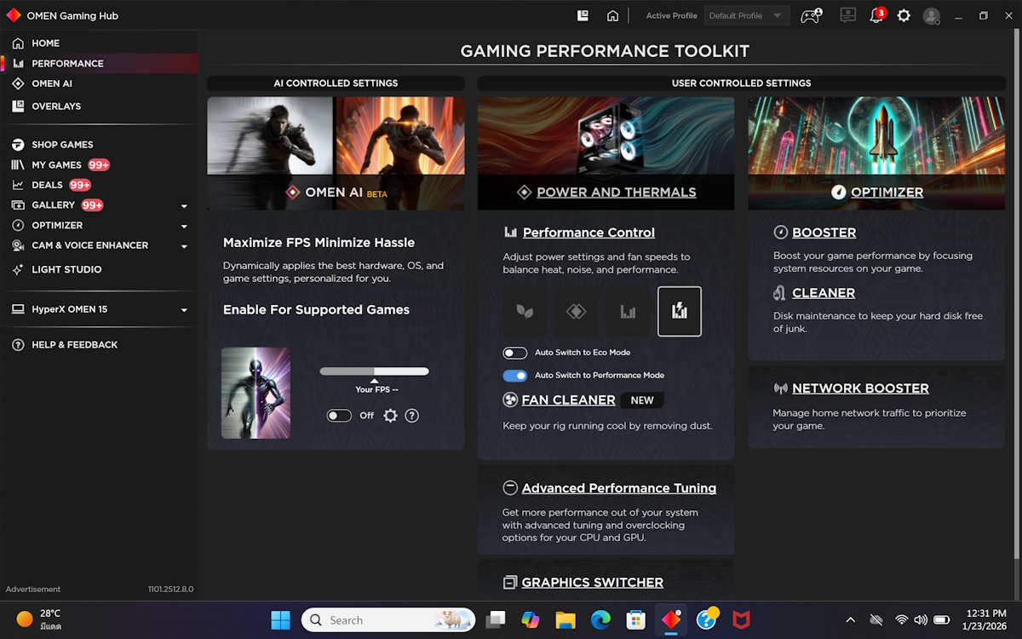Open the Active Profile dropdown
Screen dimensions: 1022x639
(x=746, y=15)
